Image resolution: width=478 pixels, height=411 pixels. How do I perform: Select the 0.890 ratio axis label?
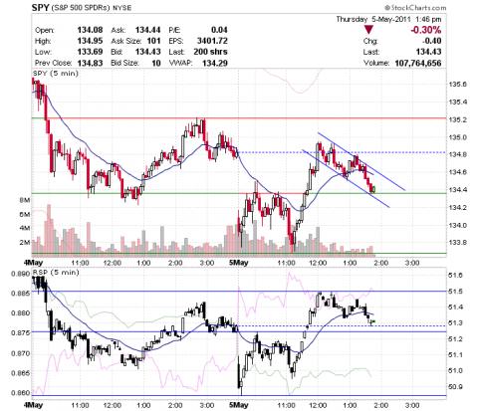(x=21, y=274)
